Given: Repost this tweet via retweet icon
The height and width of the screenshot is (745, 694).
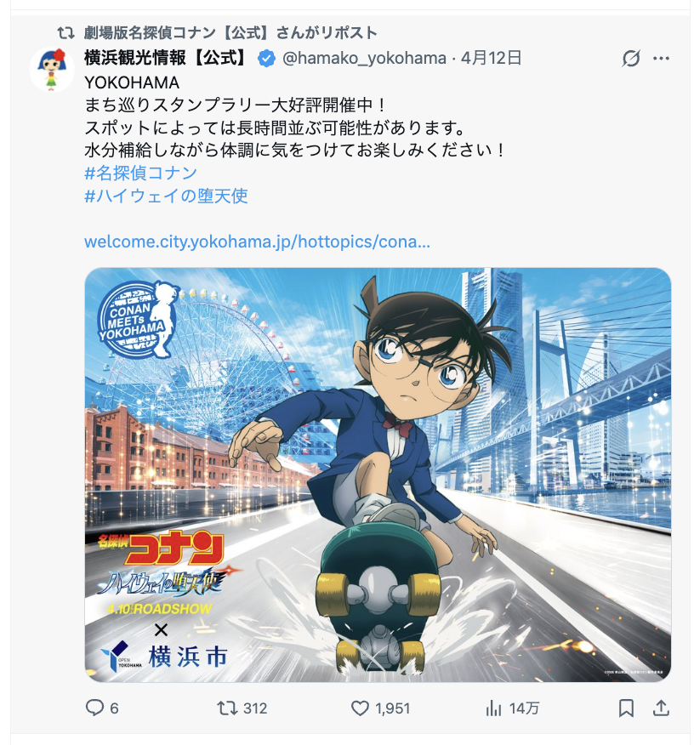Looking at the screenshot, I should (x=227, y=708).
